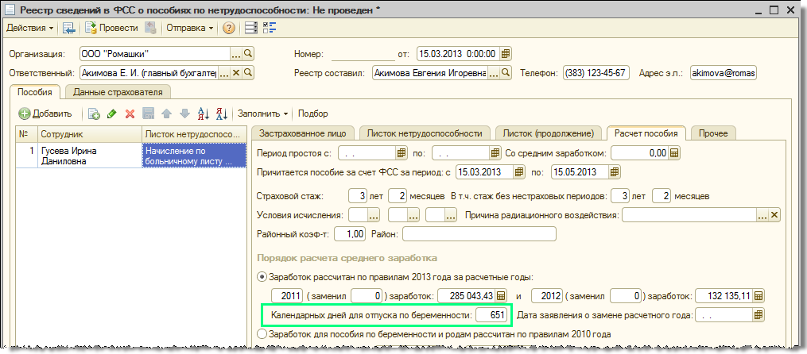
Task: Open the help question mark icon
Action: tap(228, 29)
